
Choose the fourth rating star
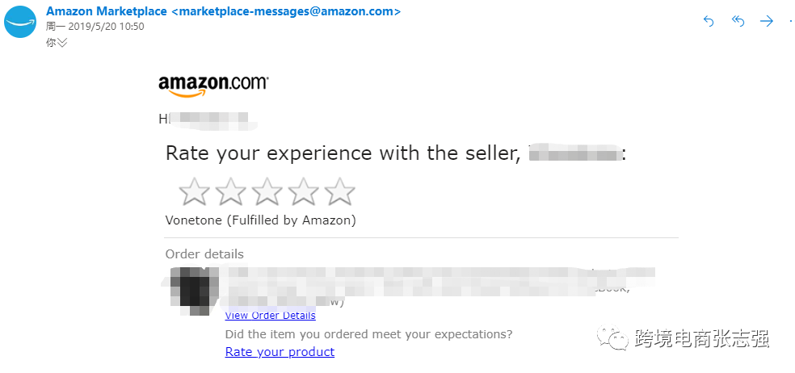(x=303, y=192)
